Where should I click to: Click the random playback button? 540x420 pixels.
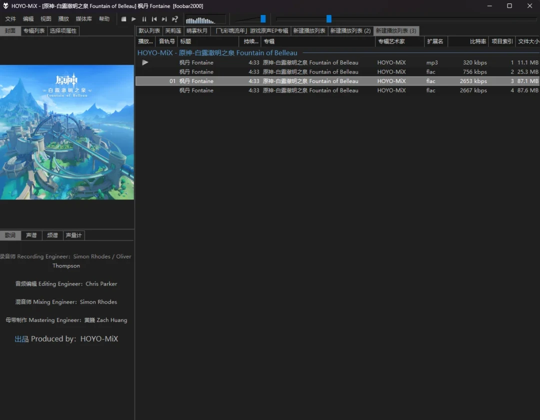pos(175,19)
